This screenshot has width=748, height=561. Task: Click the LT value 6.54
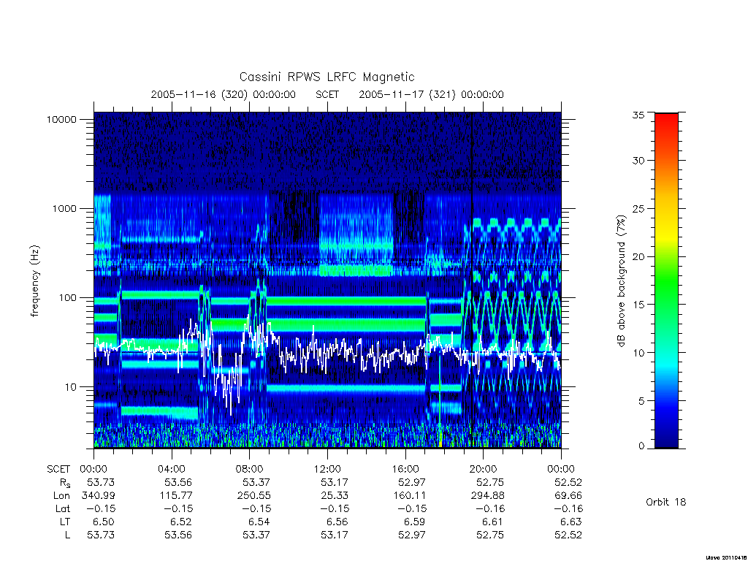tap(259, 522)
